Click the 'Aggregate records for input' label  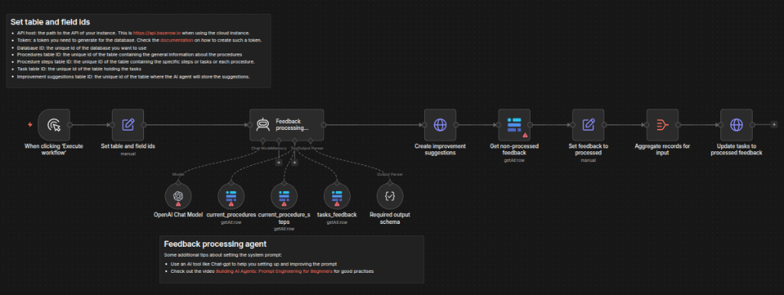[x=662, y=150]
